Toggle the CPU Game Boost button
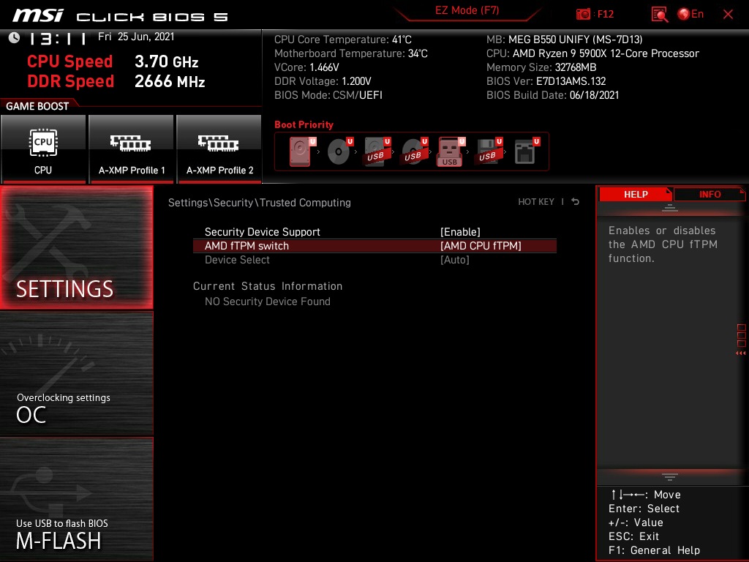749x562 pixels. (x=43, y=149)
